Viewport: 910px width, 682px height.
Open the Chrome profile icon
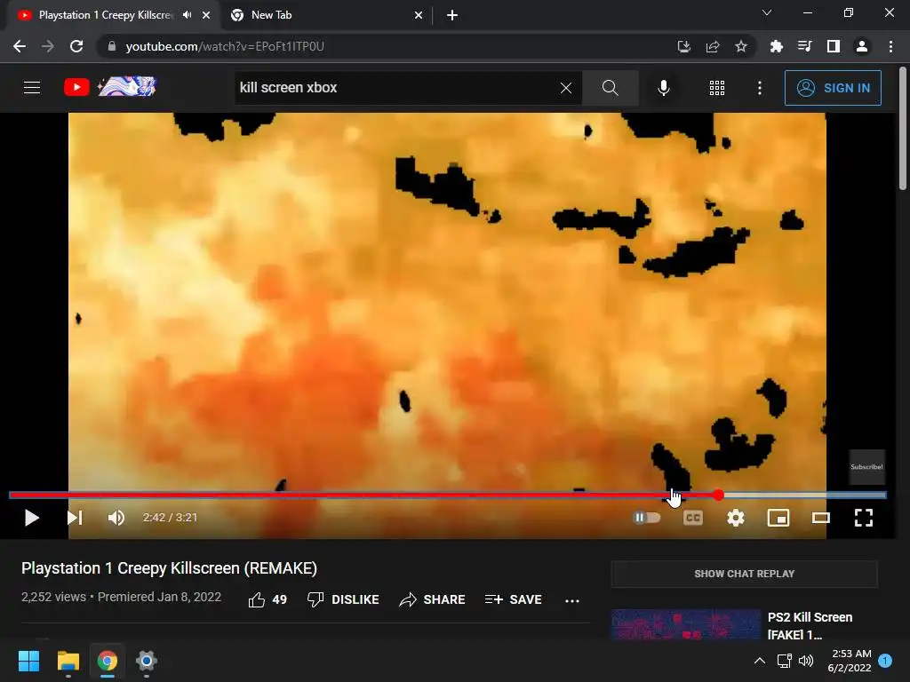(862, 46)
